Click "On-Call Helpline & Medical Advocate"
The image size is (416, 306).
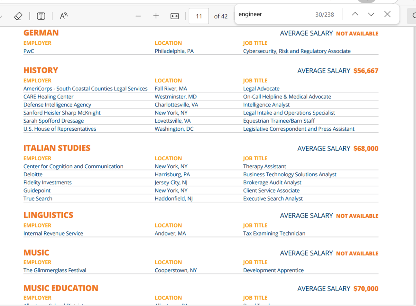[x=287, y=97]
